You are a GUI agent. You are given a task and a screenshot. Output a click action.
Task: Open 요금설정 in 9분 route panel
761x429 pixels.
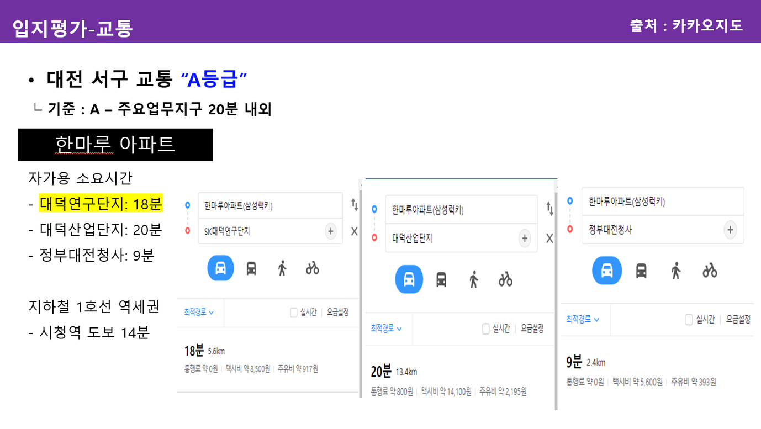point(738,319)
